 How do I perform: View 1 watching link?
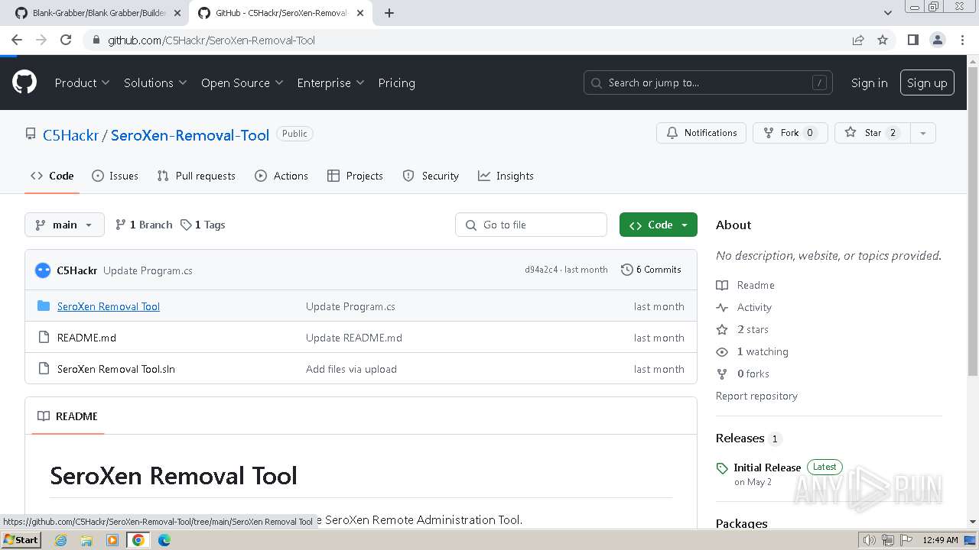coord(753,351)
